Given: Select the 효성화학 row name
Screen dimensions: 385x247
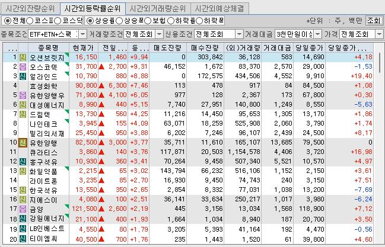Looking at the screenshot, I should (x=43, y=86).
